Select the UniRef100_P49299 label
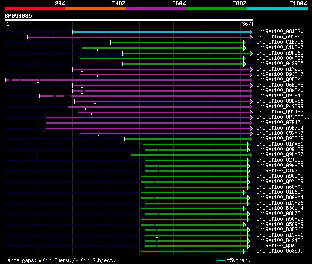 pos(280,107)
